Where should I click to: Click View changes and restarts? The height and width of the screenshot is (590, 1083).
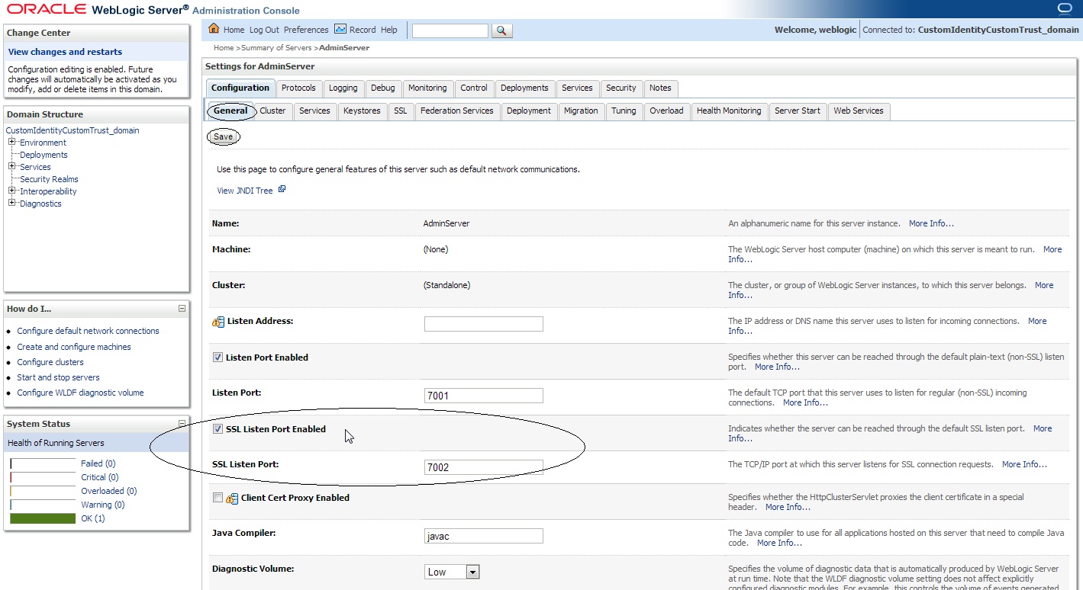(x=65, y=52)
